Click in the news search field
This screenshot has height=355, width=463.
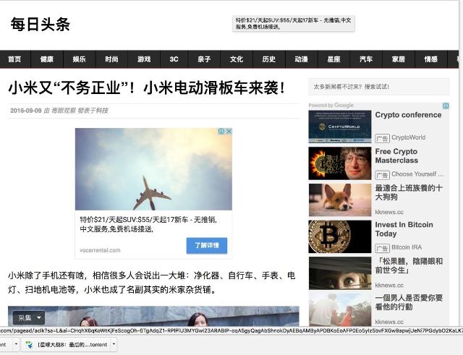(379, 87)
